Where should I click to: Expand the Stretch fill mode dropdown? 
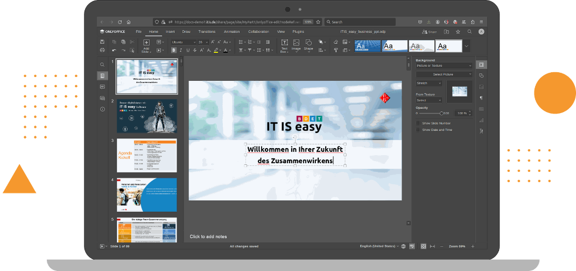pyautogui.click(x=429, y=84)
